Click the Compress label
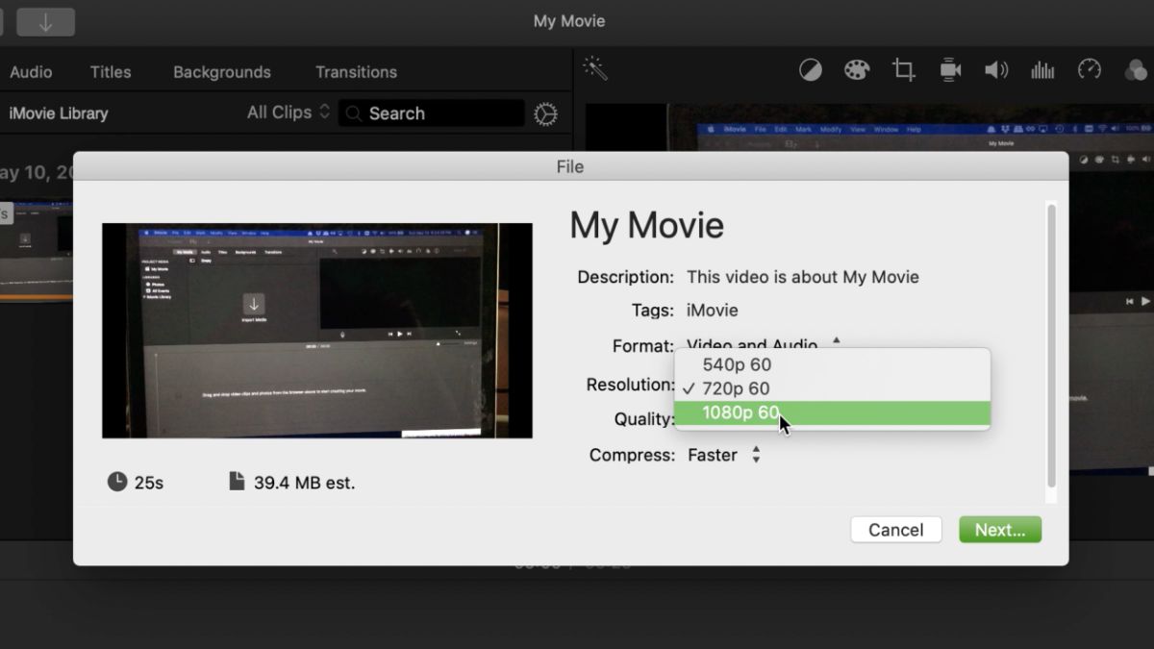This screenshot has height=649, width=1154. click(633, 455)
